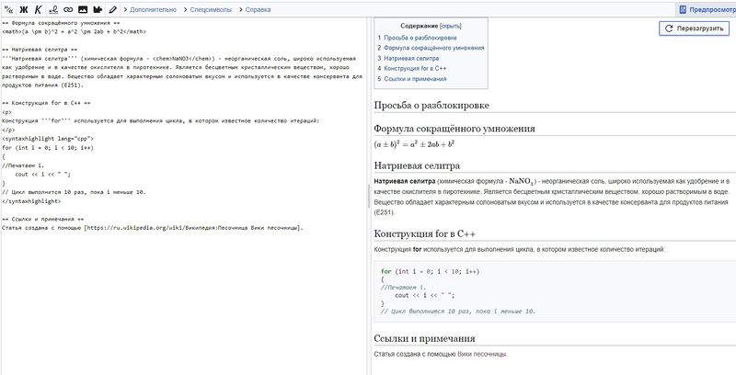Insert a template with the puzzle icon

tap(98, 9)
